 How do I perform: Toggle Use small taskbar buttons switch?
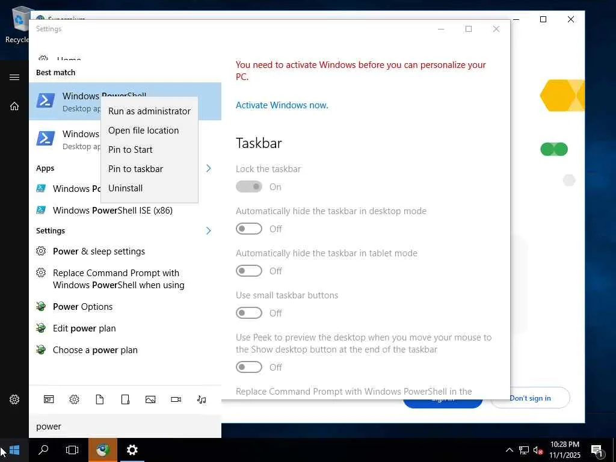pos(248,313)
